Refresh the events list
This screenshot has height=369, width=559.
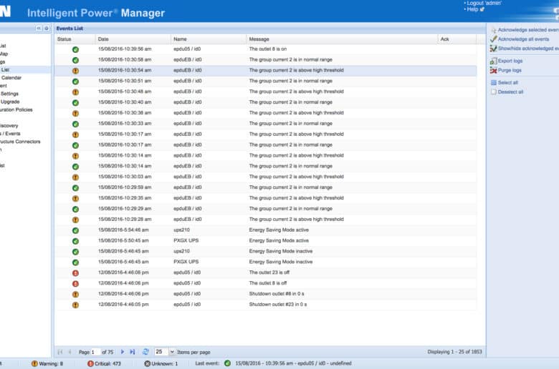coord(145,352)
